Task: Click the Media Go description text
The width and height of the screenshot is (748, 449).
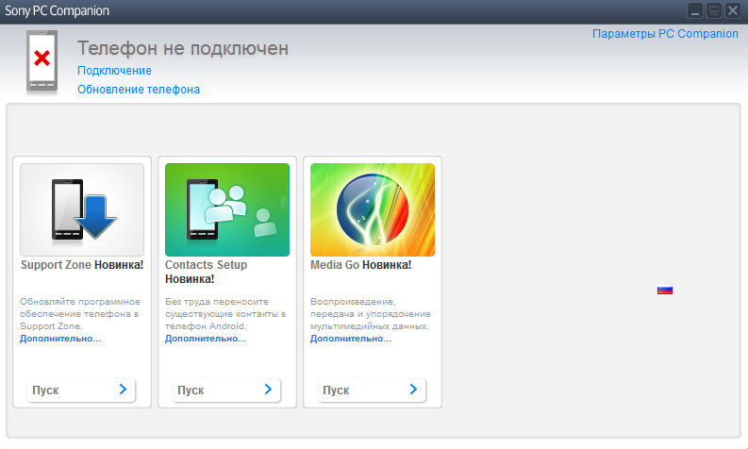Action: click(371, 314)
